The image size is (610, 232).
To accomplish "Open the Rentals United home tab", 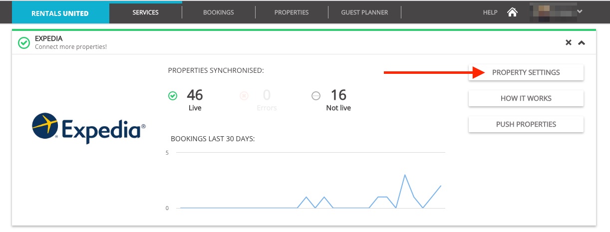I will [x=60, y=12].
